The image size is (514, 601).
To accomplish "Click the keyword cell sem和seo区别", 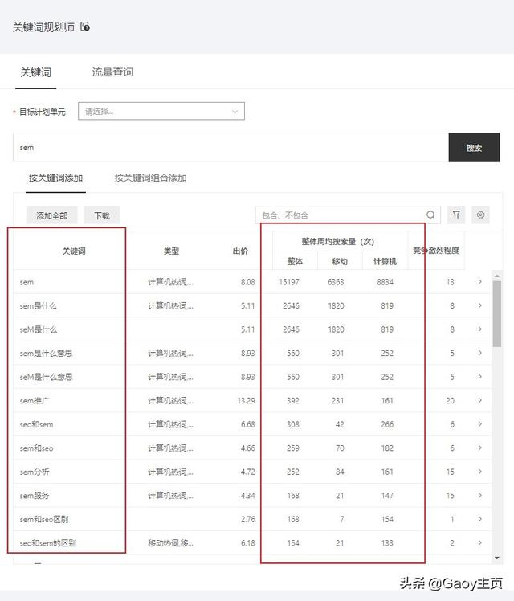I will point(44,519).
